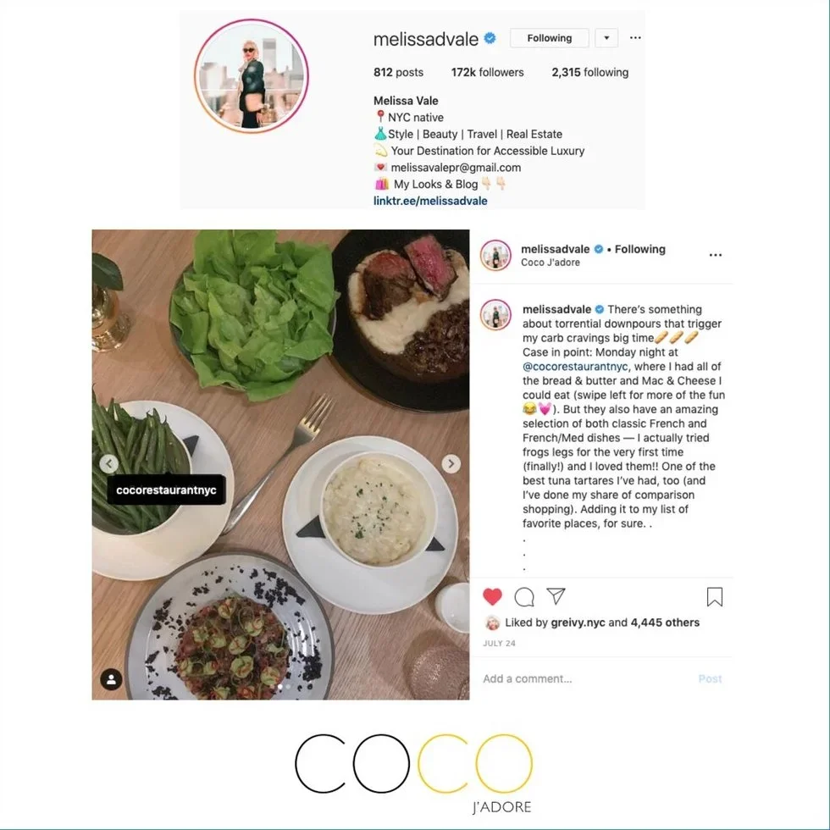
Task: Open Coco J'adore location link
Action: click(x=550, y=263)
